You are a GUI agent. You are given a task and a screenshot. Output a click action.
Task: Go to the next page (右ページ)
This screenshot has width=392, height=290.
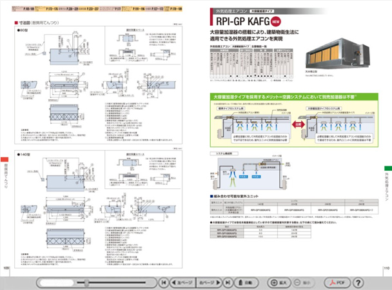[210, 282]
